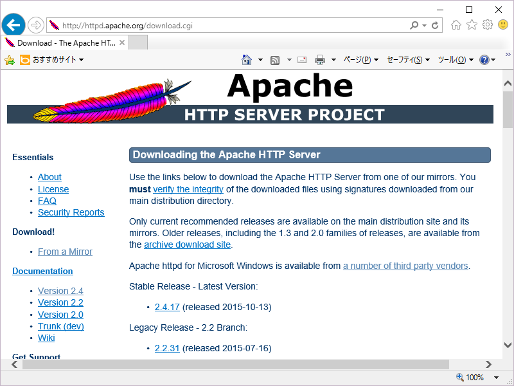Image resolution: width=514 pixels, height=386 pixels.
Task: Open the About link
Action: 49,177
